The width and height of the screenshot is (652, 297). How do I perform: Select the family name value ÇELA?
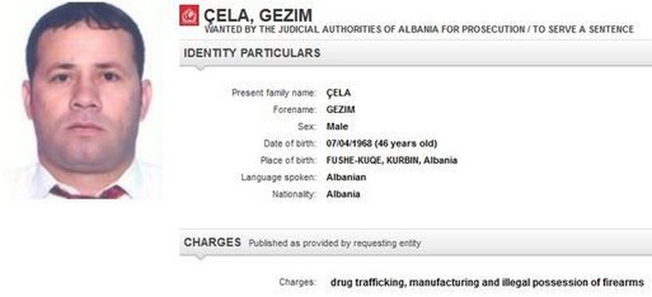point(338,93)
